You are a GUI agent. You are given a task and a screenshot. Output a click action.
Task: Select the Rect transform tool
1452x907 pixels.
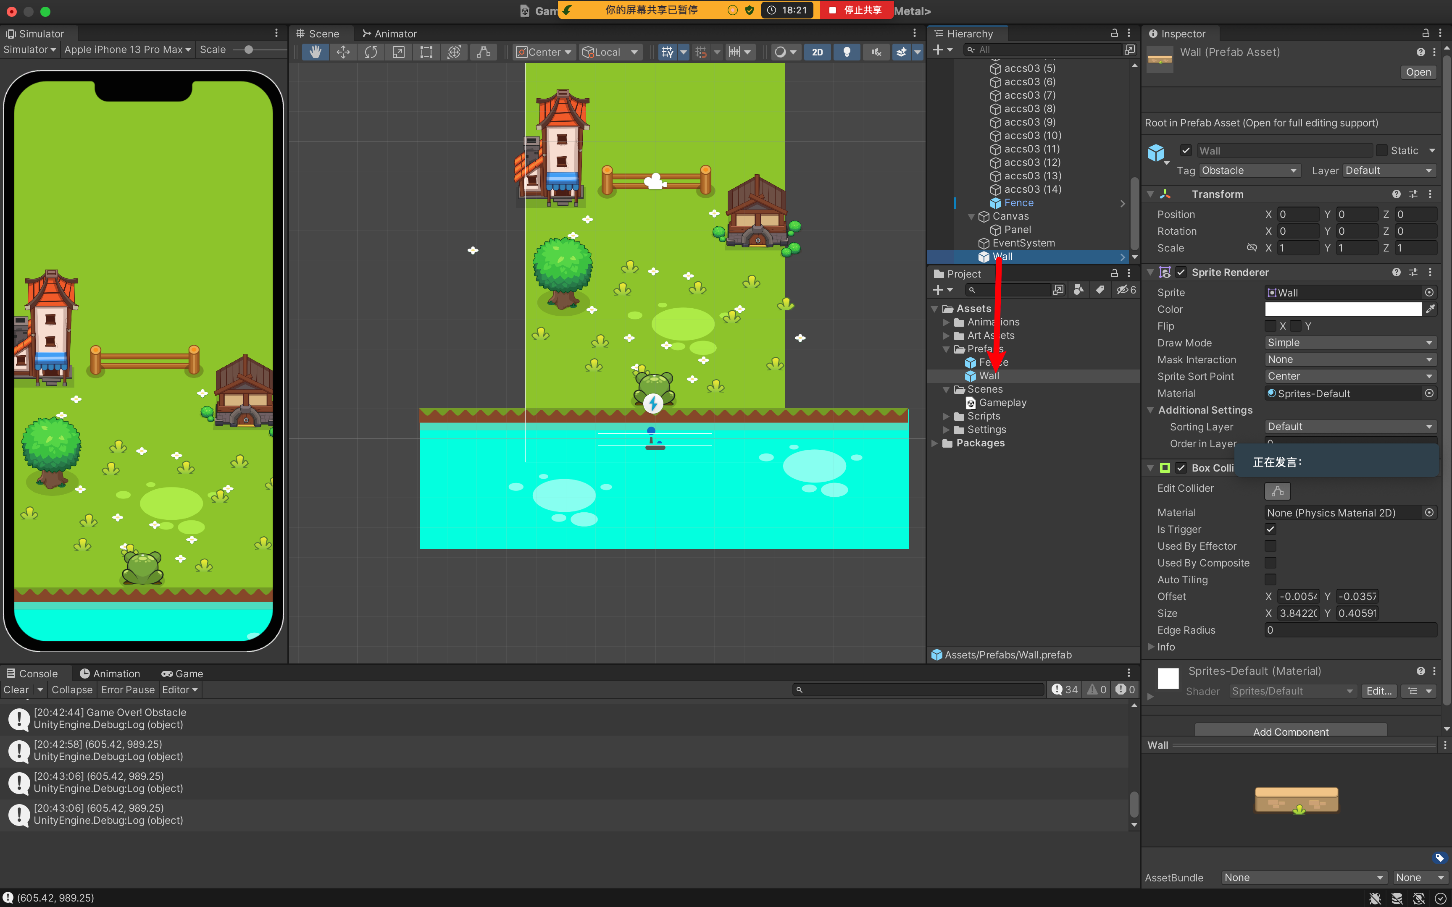click(426, 52)
